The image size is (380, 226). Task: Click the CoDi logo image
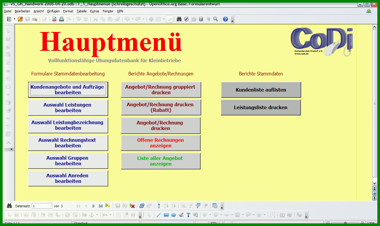[322, 42]
